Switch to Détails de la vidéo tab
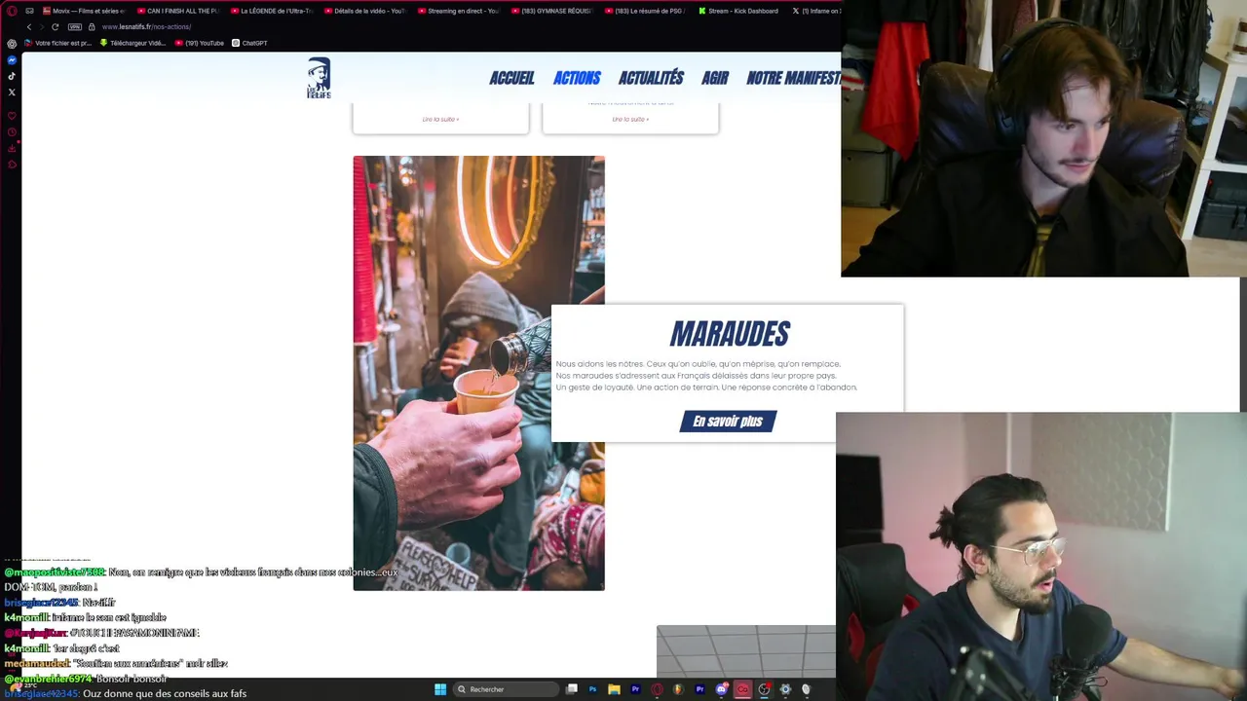Image resolution: width=1247 pixels, height=701 pixels. 366,11
